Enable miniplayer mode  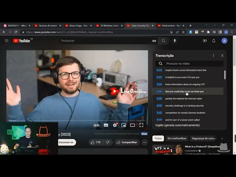(124, 125)
